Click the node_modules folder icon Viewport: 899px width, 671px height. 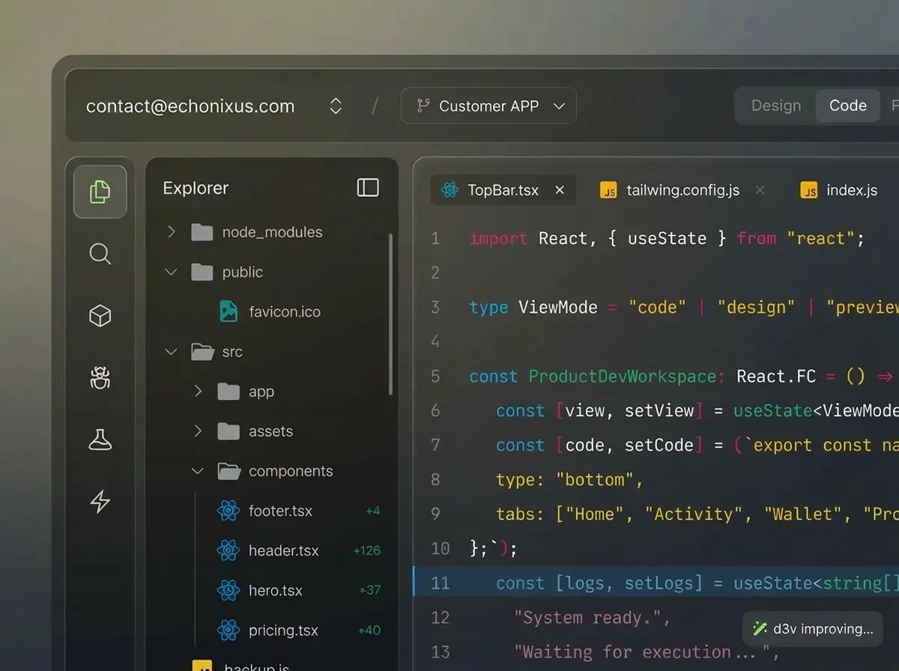coord(202,232)
